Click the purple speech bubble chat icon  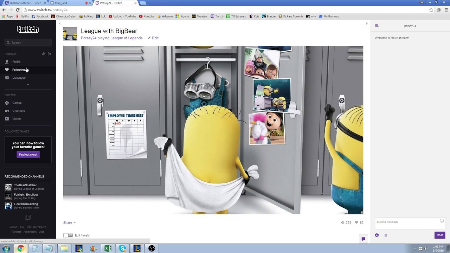363,239
